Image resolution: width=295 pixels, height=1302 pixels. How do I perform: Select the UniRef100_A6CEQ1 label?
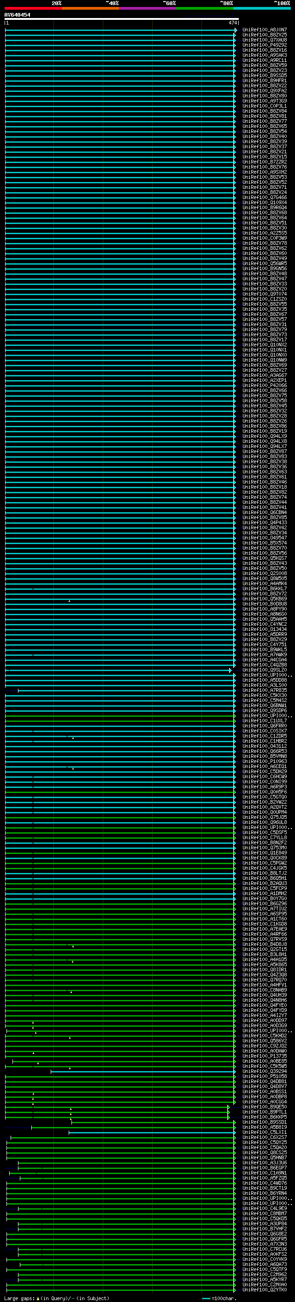click(x=265, y=766)
